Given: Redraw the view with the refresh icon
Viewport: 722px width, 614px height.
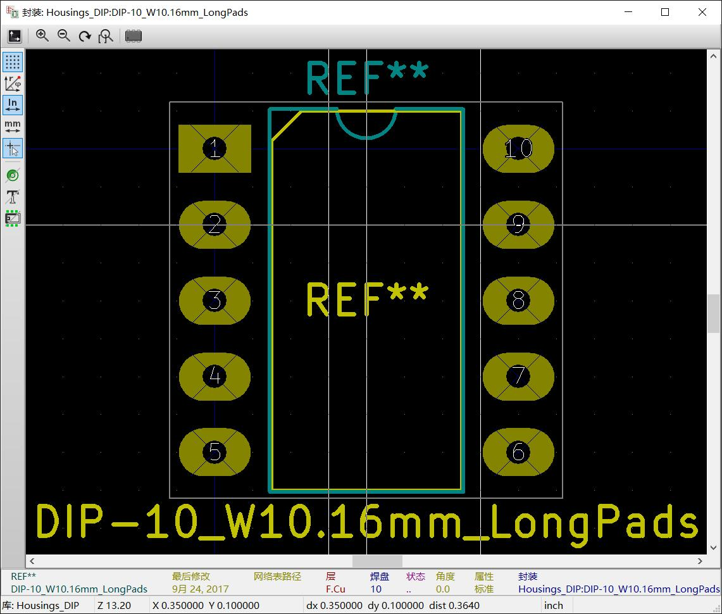Looking at the screenshot, I should click(x=85, y=36).
